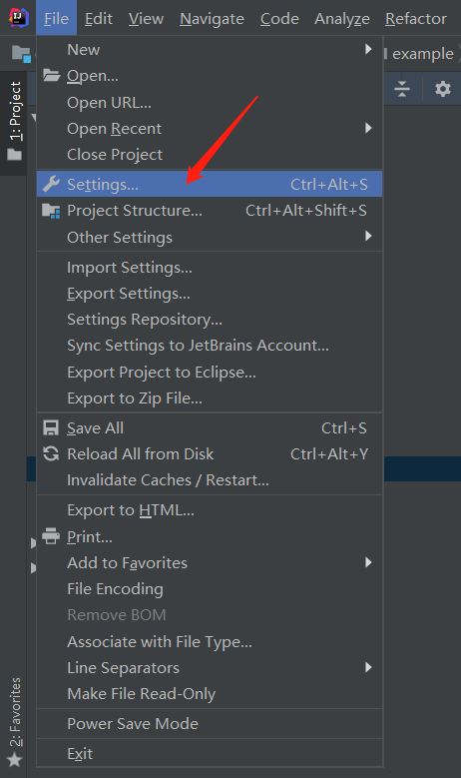Click the printer icon next to Print
The height and width of the screenshot is (778, 461).
(x=51, y=536)
